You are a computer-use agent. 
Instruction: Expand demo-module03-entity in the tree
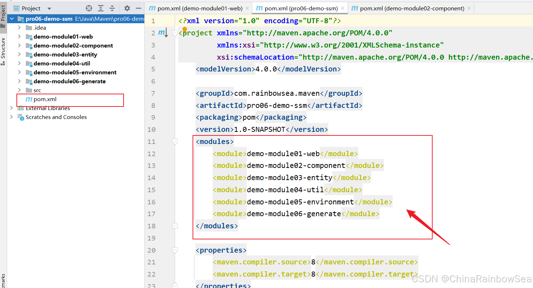click(x=20, y=54)
